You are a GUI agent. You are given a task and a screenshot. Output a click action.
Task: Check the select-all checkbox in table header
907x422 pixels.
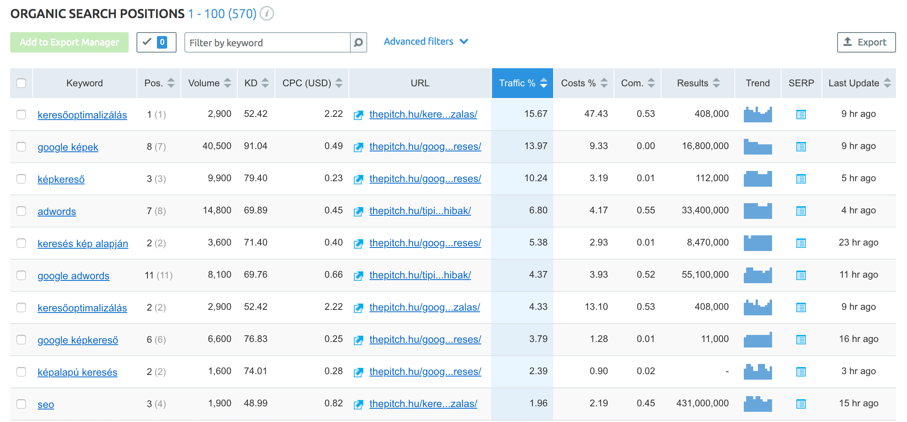click(x=21, y=83)
